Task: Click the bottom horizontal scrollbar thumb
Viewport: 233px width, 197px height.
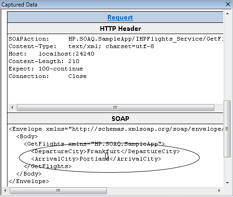Action: (x=58, y=190)
